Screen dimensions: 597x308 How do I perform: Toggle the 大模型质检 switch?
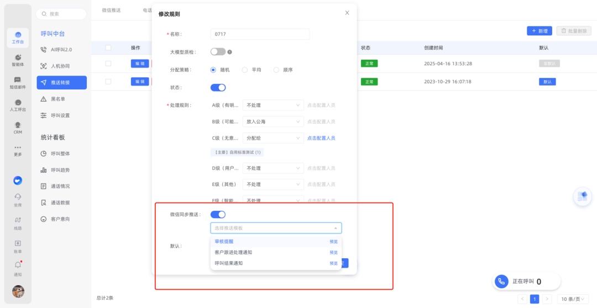tap(218, 52)
